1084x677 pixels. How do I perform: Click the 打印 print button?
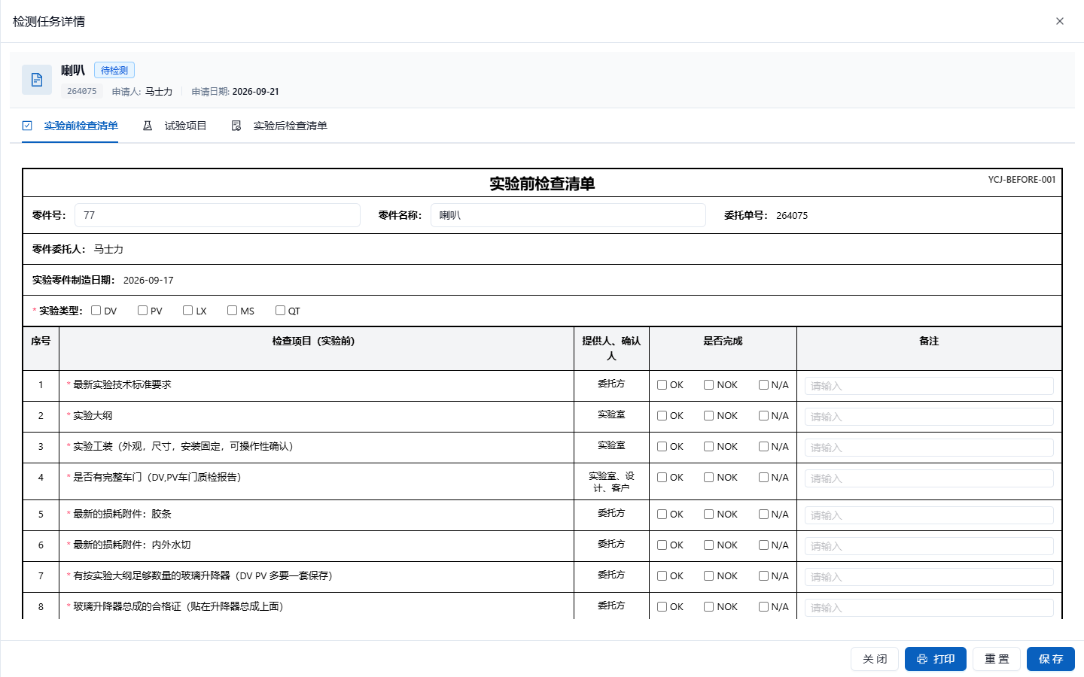pos(935,659)
